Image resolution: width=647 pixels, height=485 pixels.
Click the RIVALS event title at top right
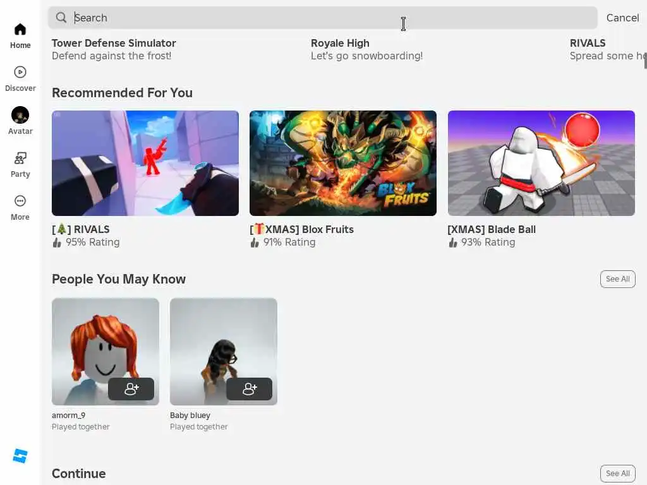[588, 43]
